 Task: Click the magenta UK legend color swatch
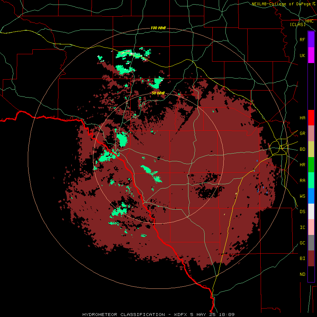311,55
